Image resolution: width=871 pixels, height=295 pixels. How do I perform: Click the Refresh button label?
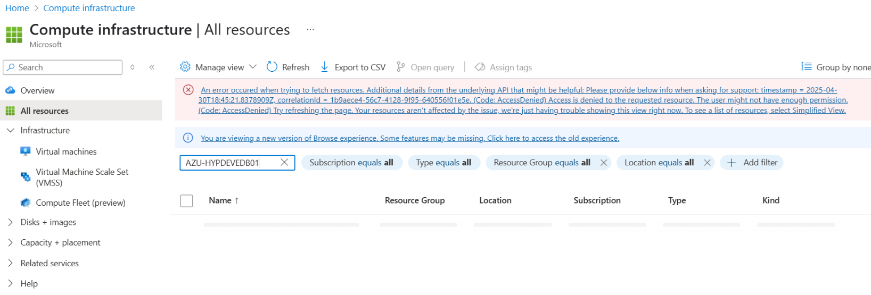point(295,67)
